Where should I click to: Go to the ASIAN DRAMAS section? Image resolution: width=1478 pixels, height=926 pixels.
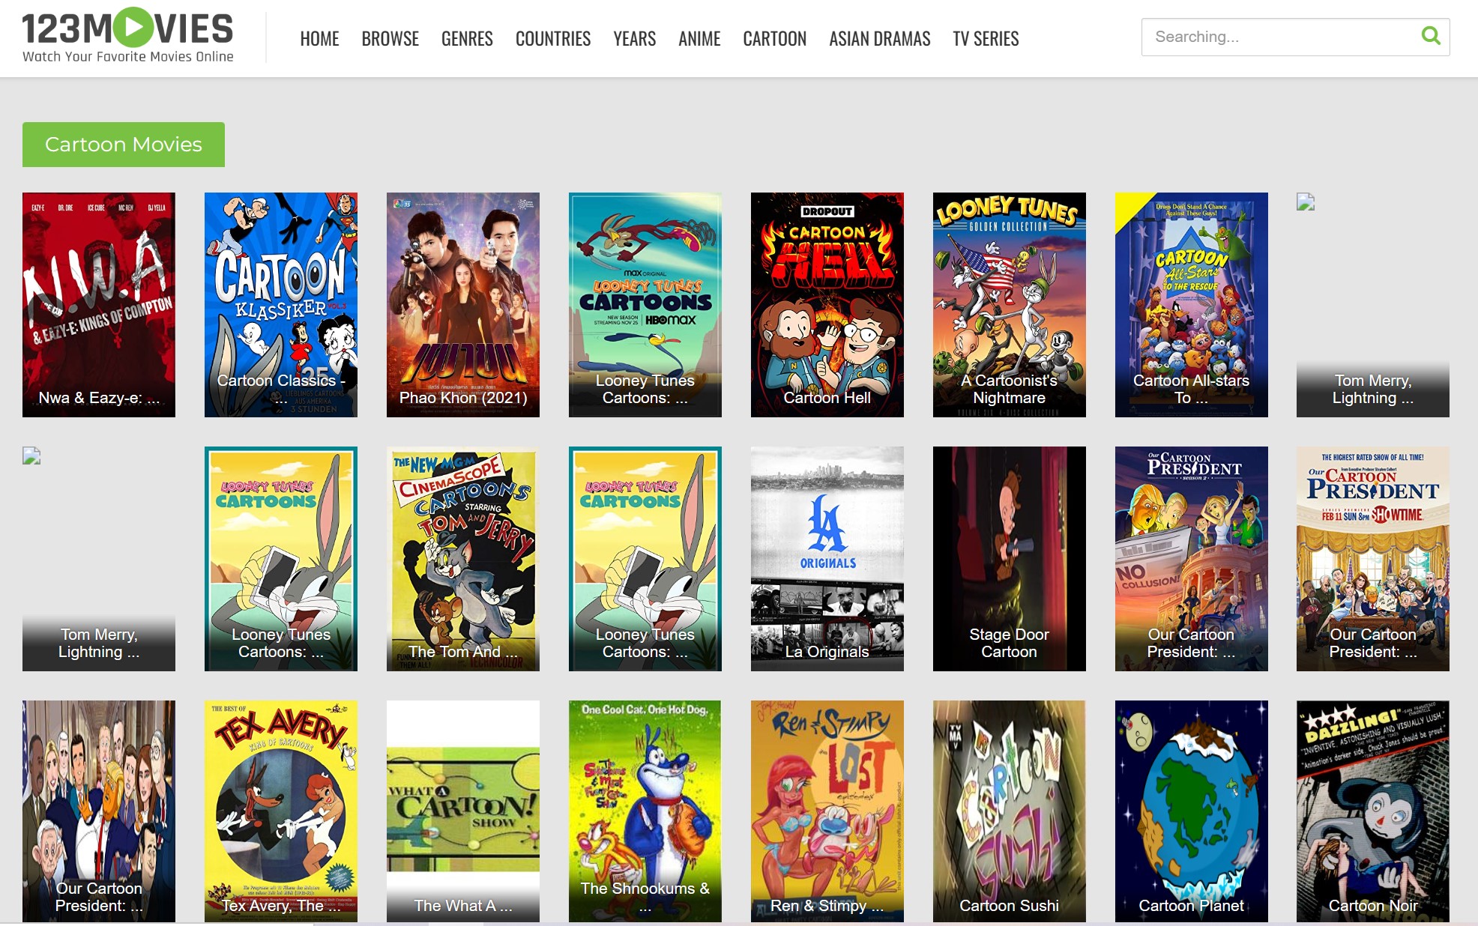tap(879, 39)
